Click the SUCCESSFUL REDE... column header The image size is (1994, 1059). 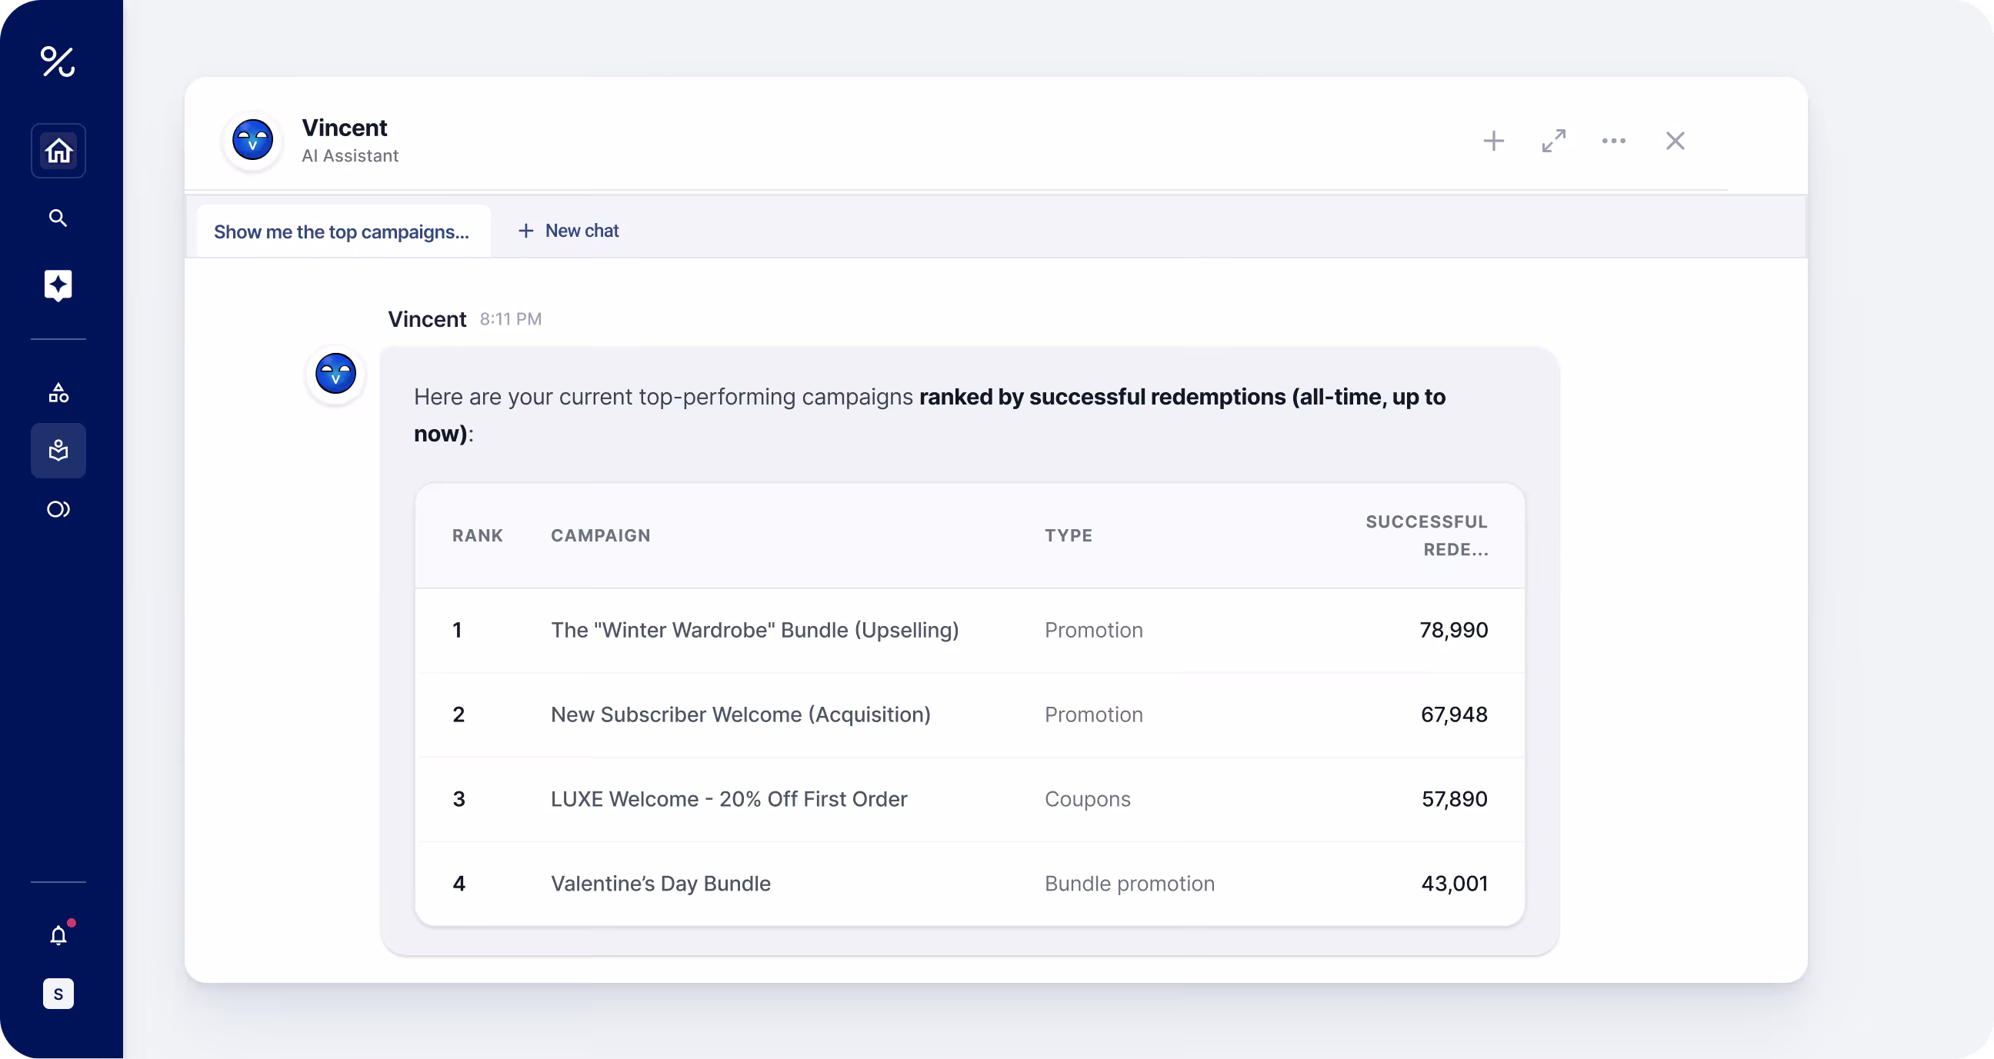click(x=1426, y=535)
